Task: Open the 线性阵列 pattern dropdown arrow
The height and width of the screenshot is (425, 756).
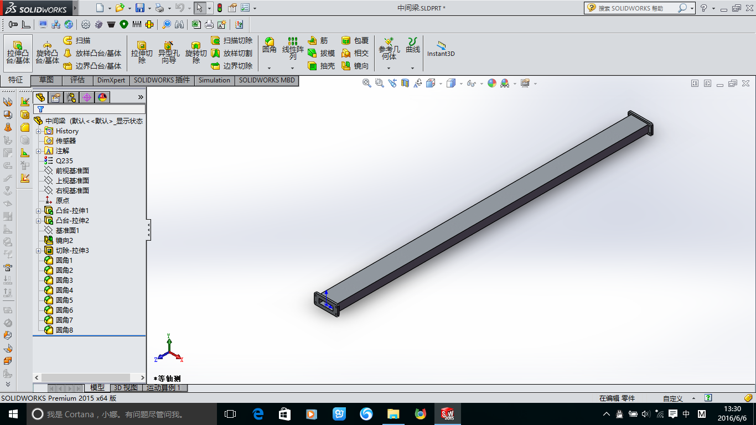Action: (293, 68)
